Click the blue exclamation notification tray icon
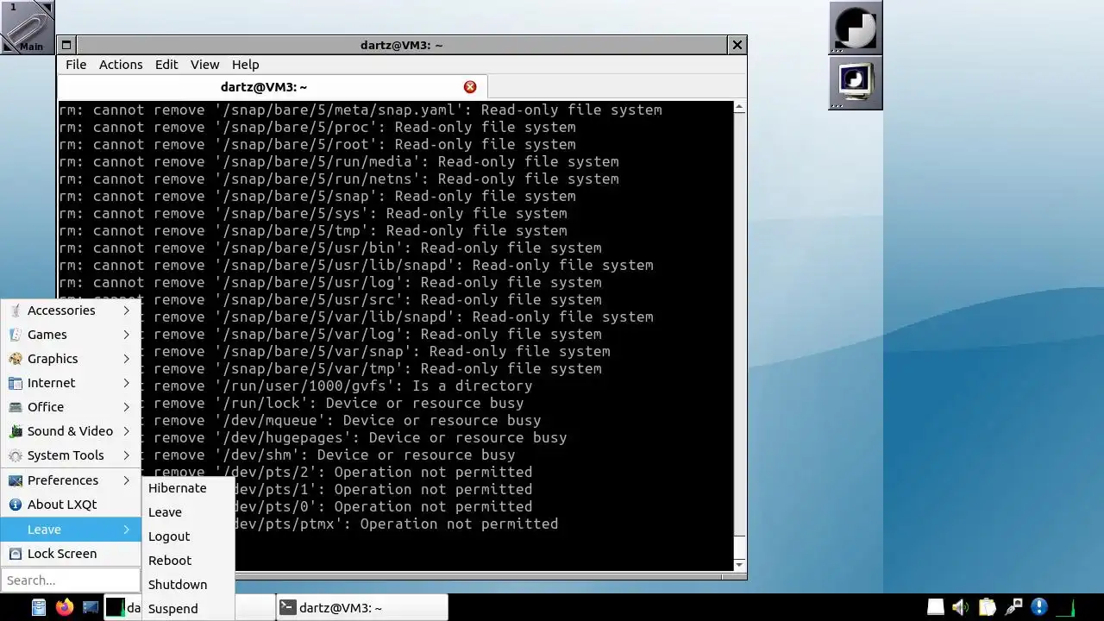The image size is (1104, 621). pyautogui.click(x=1038, y=608)
